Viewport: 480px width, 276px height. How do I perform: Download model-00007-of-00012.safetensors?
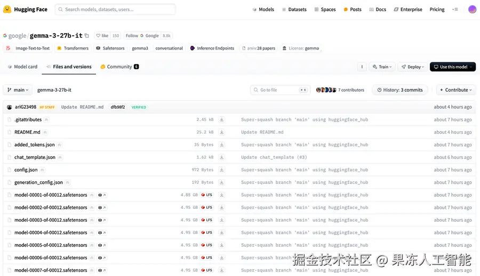click(222, 270)
